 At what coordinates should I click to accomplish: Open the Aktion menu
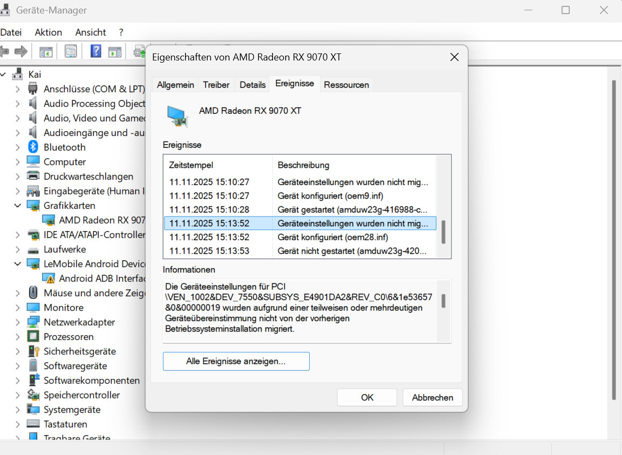[49, 32]
